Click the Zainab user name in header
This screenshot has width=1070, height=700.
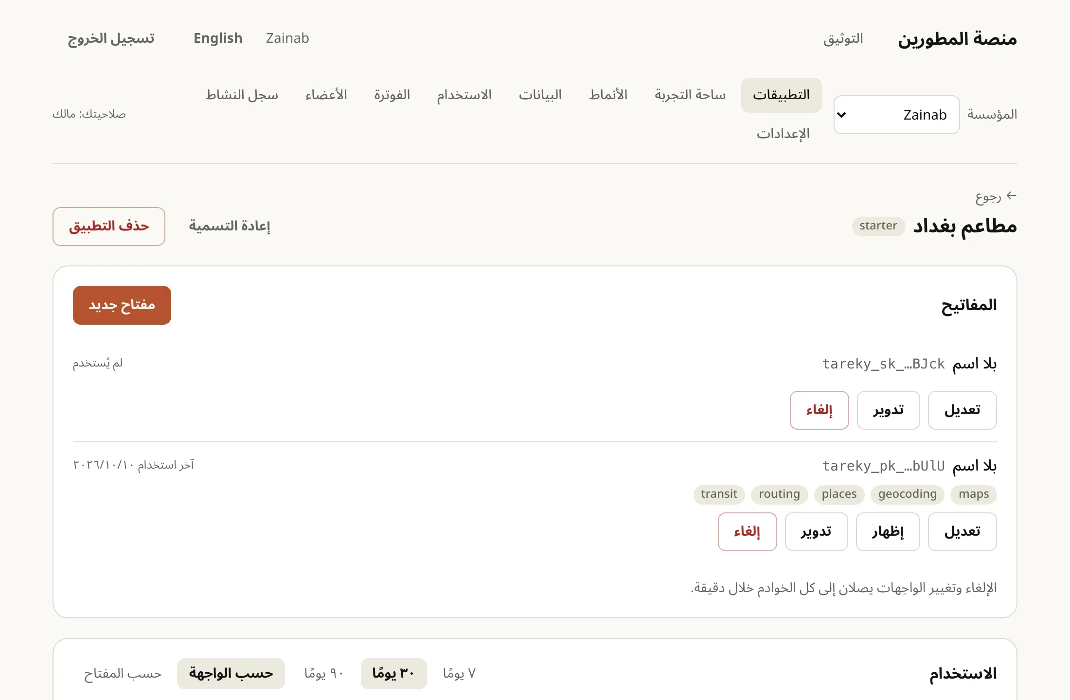287,38
